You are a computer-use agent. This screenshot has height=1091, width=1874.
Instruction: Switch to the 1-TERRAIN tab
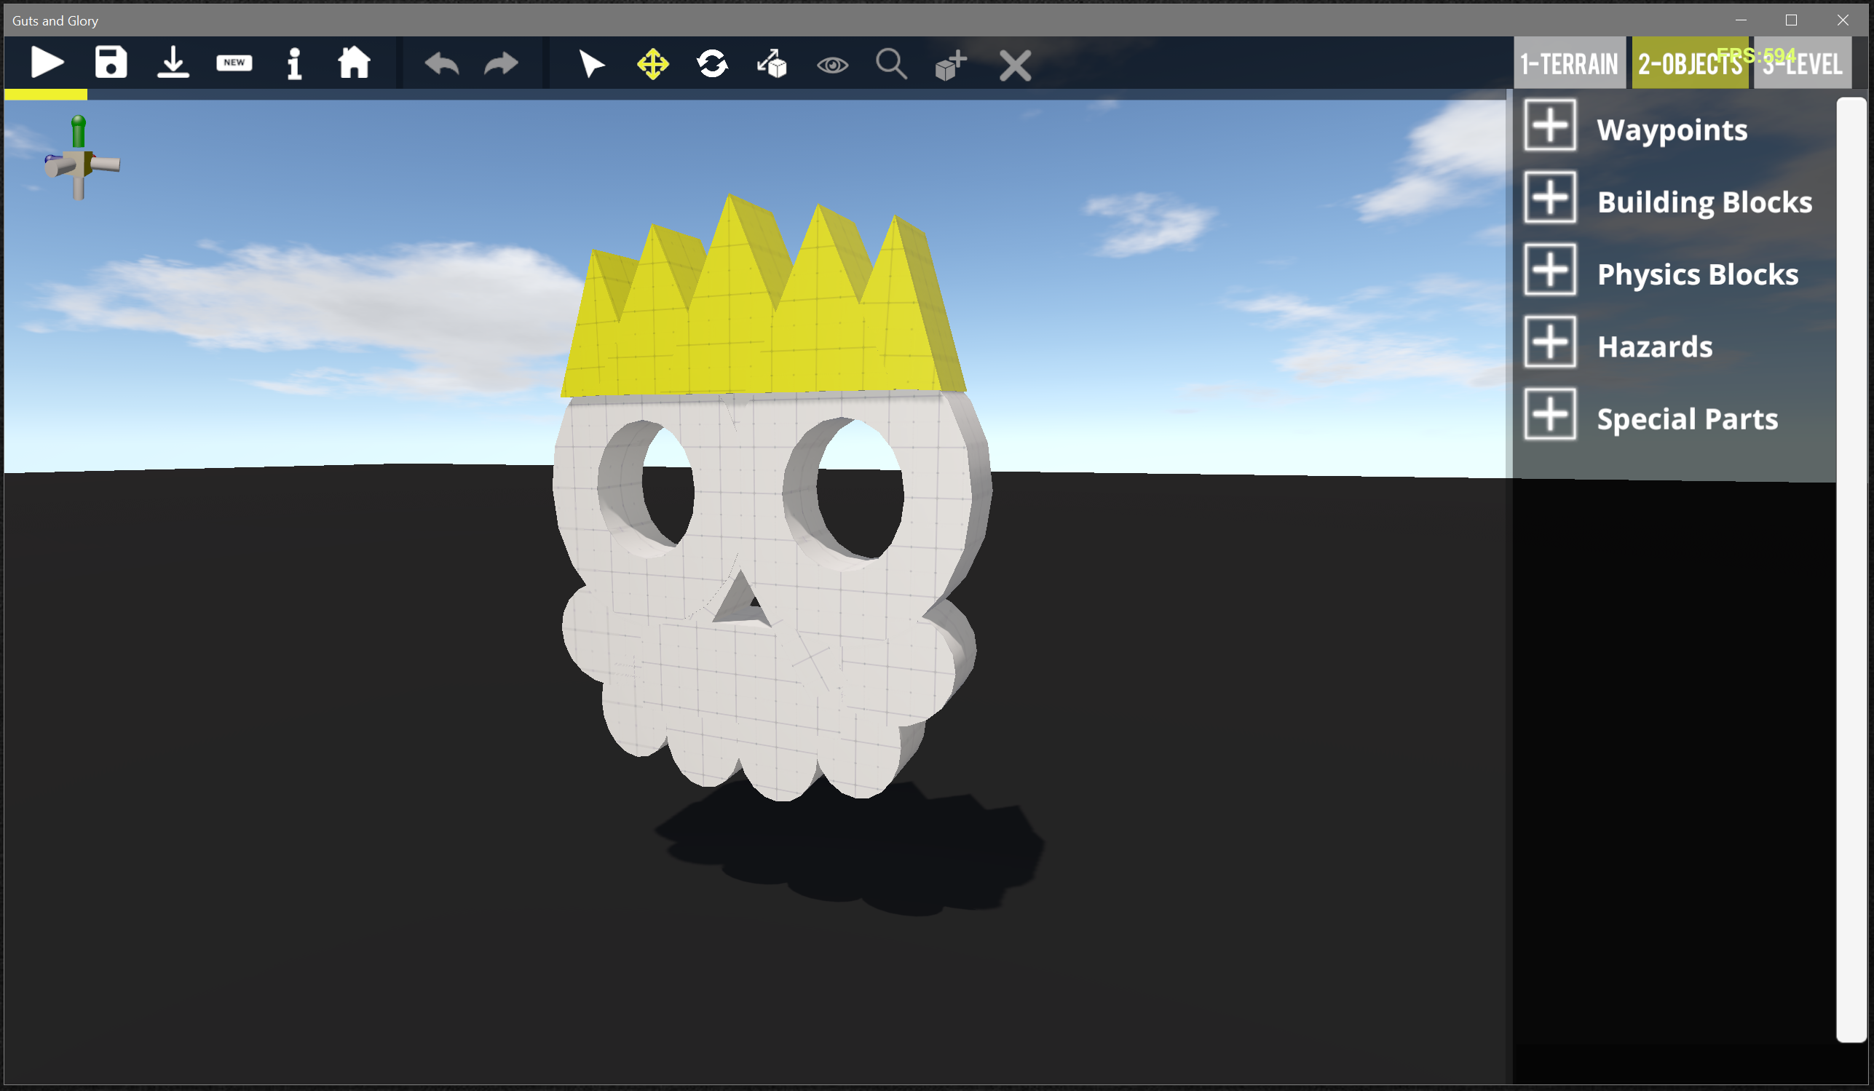point(1569,63)
